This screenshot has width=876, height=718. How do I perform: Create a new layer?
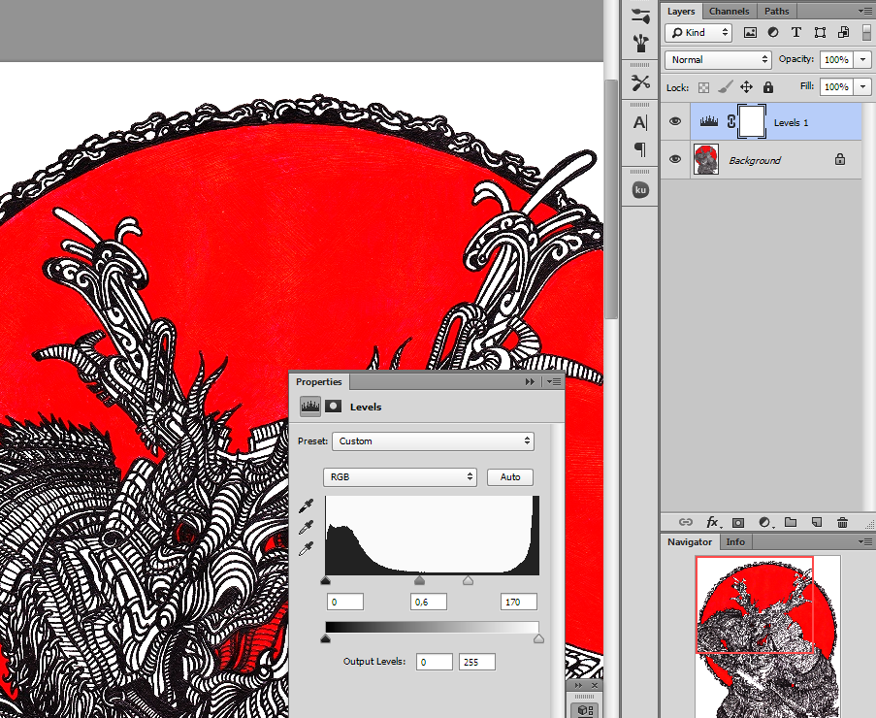(817, 522)
